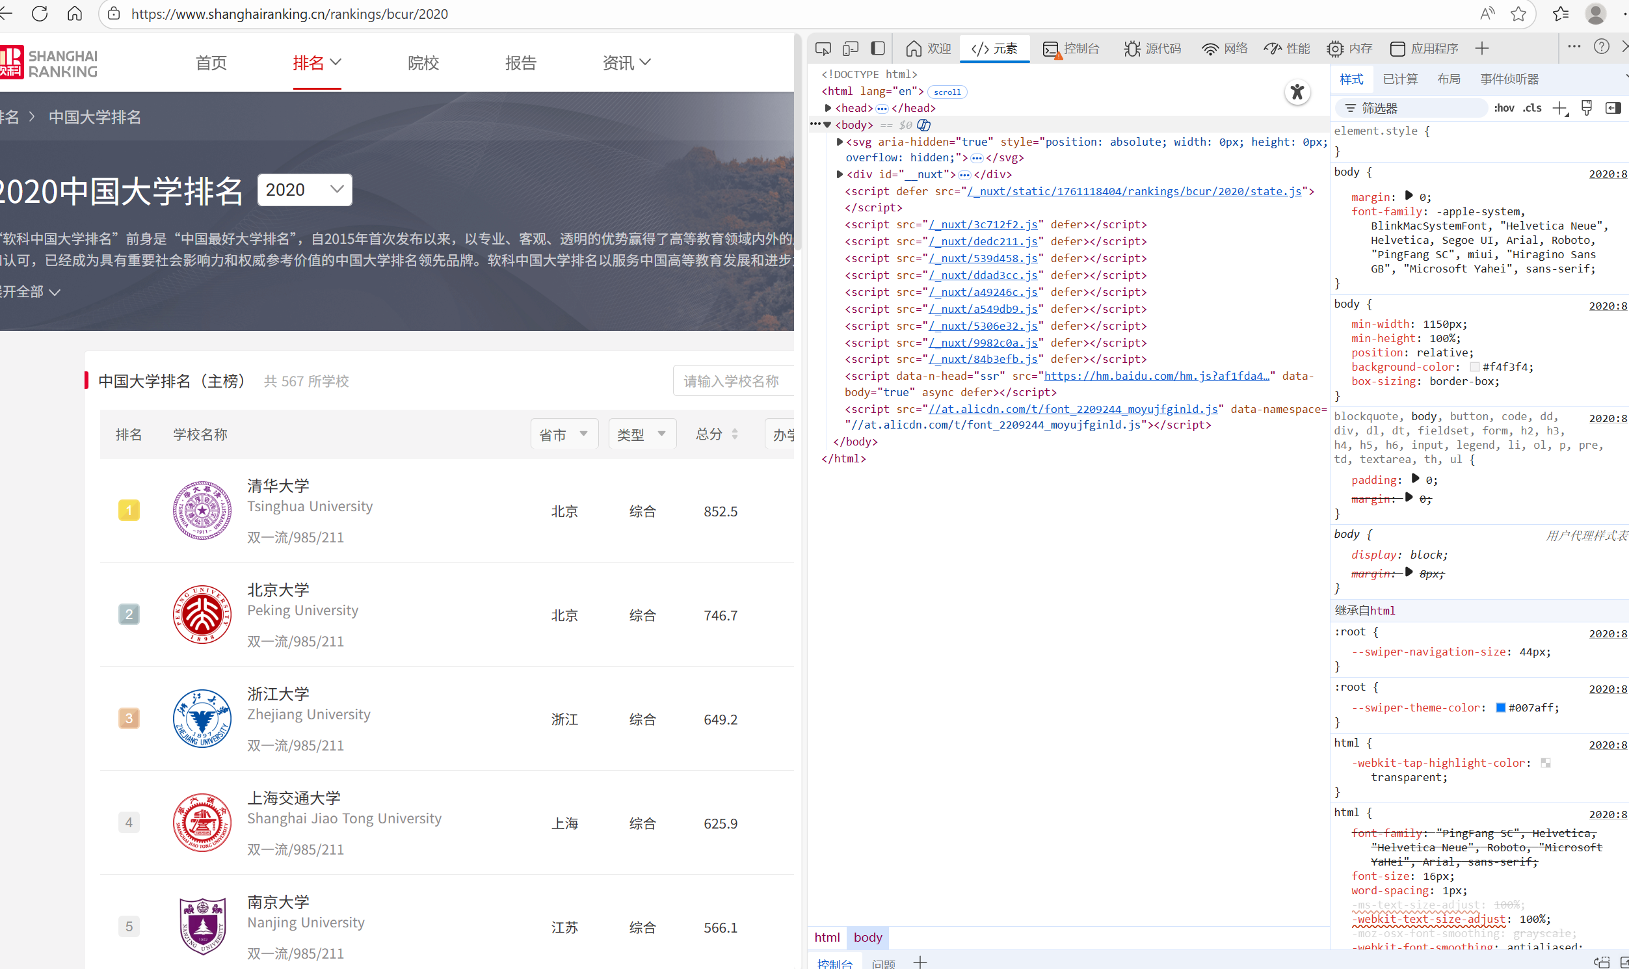Open the paintbrush rendering emulation icon
This screenshot has height=969, width=1629.
1587,109
